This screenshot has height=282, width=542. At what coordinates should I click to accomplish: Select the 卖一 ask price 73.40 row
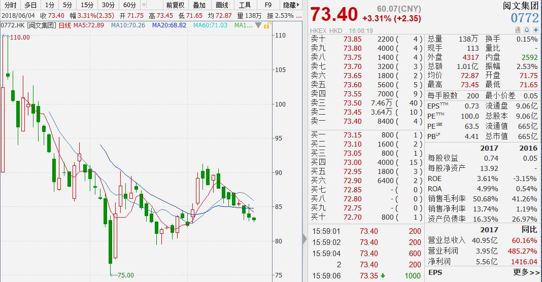tap(365, 121)
